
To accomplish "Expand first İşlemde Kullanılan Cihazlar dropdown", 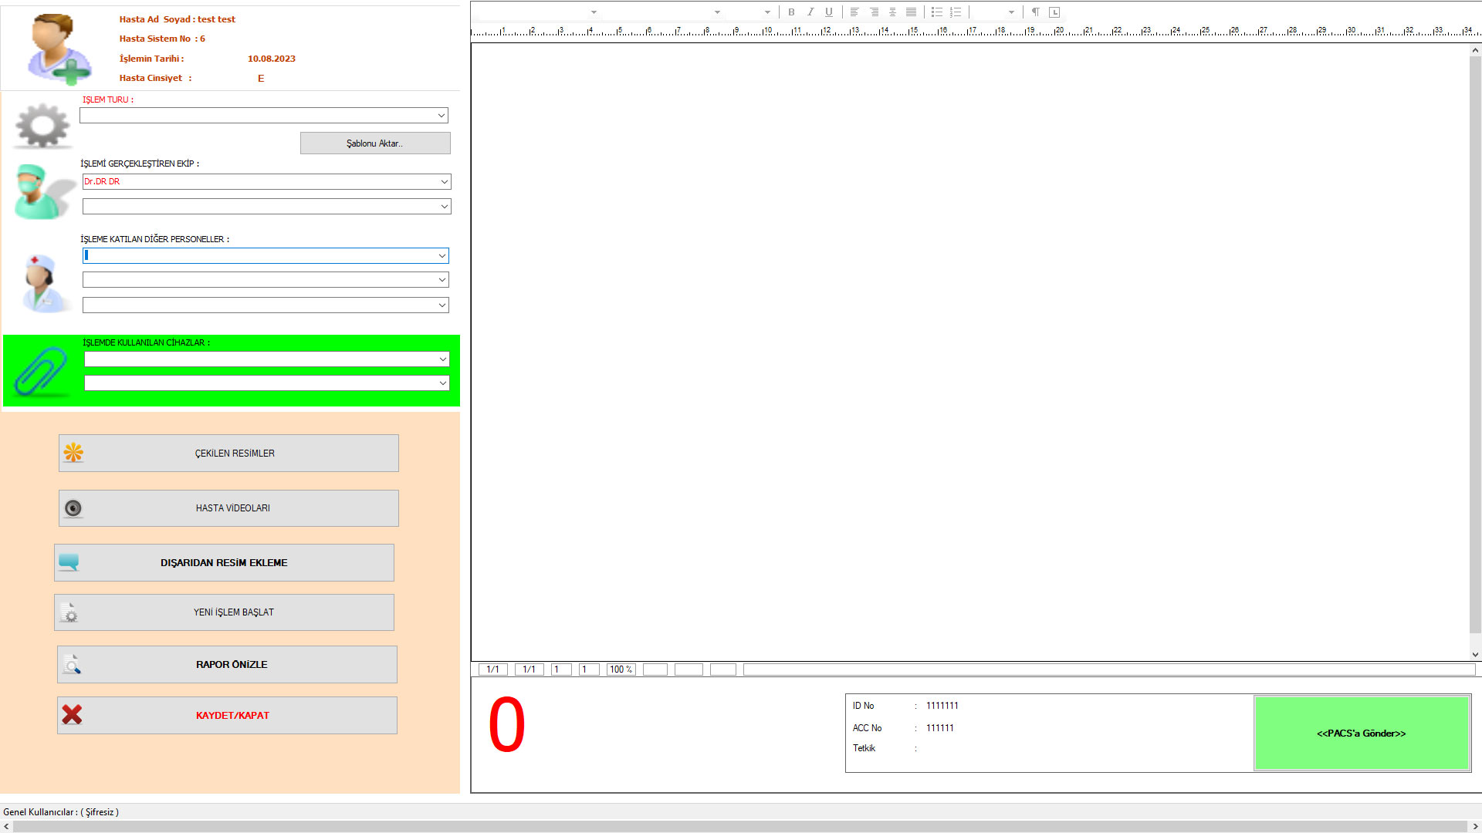I will pyautogui.click(x=442, y=359).
